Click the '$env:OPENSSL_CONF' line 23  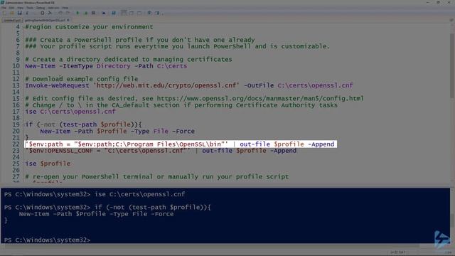click(x=161, y=151)
